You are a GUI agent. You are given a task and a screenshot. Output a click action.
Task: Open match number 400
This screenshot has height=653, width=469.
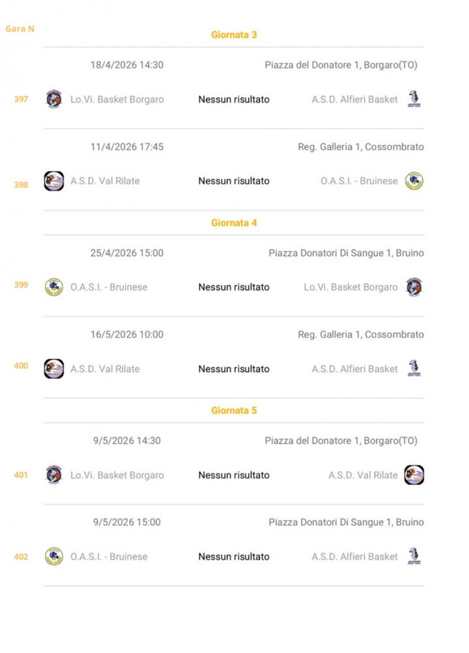click(x=21, y=366)
